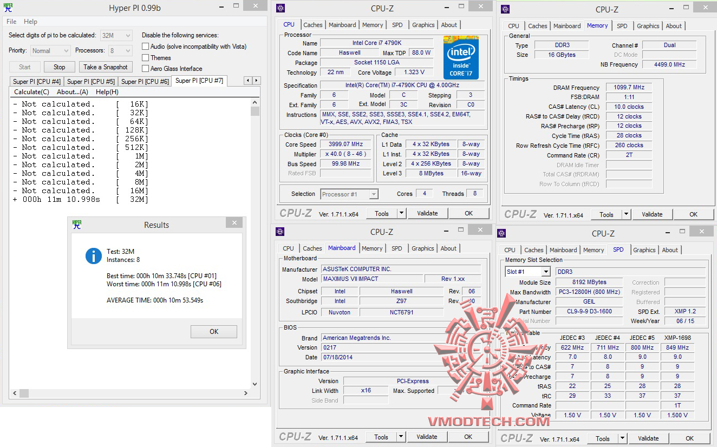Click the Core Voltage value 1.323 V
Screen dimensions: 717x447
(x=414, y=73)
